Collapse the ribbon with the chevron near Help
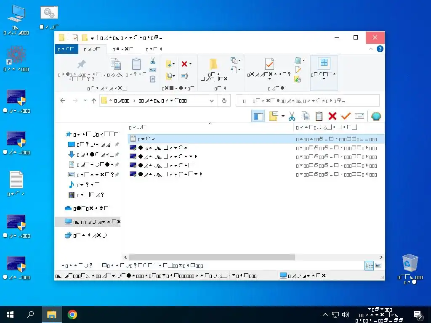431x323 pixels. (x=371, y=49)
